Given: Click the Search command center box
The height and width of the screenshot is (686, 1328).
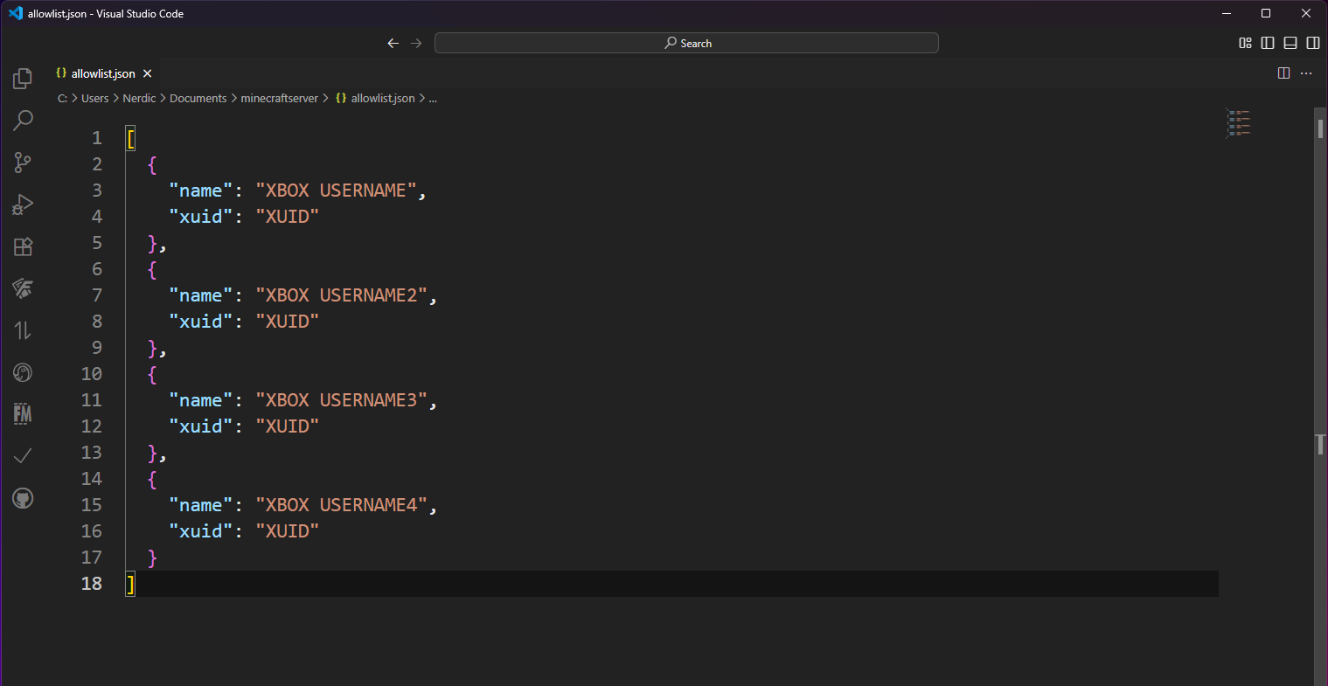Looking at the screenshot, I should pos(686,43).
